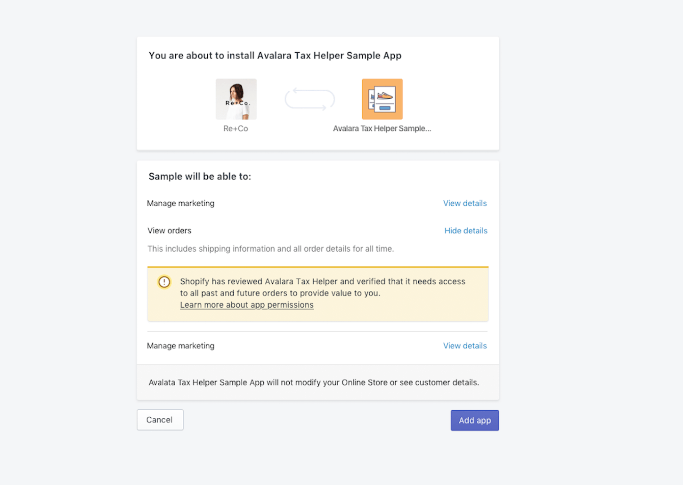Click the 'will not modify your Online Store' note
The image size is (683, 485).
(314, 382)
